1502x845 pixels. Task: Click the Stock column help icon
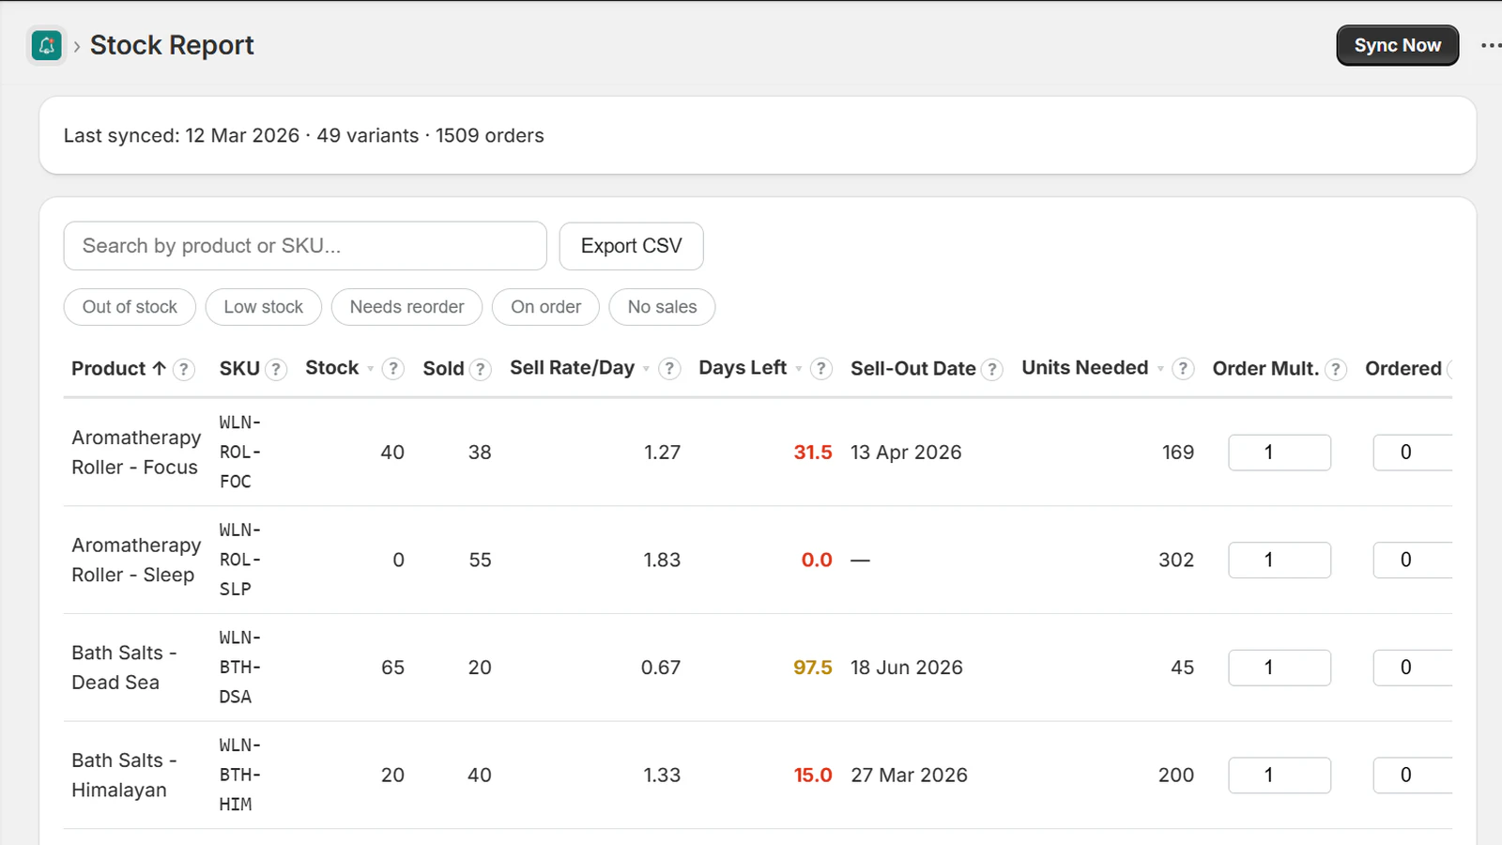point(393,369)
